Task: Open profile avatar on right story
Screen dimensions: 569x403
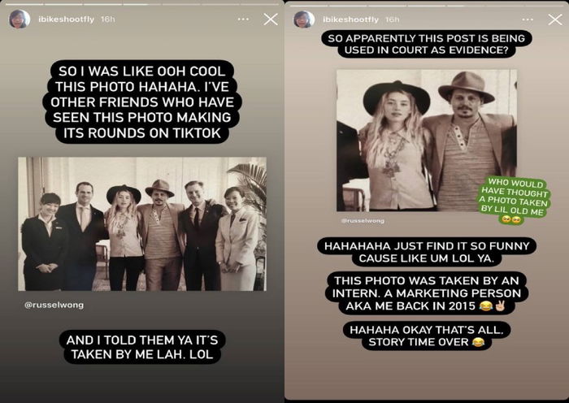Action: click(304, 19)
